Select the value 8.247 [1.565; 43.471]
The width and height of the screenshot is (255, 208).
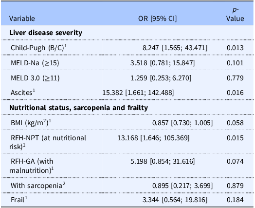[x=175, y=48]
